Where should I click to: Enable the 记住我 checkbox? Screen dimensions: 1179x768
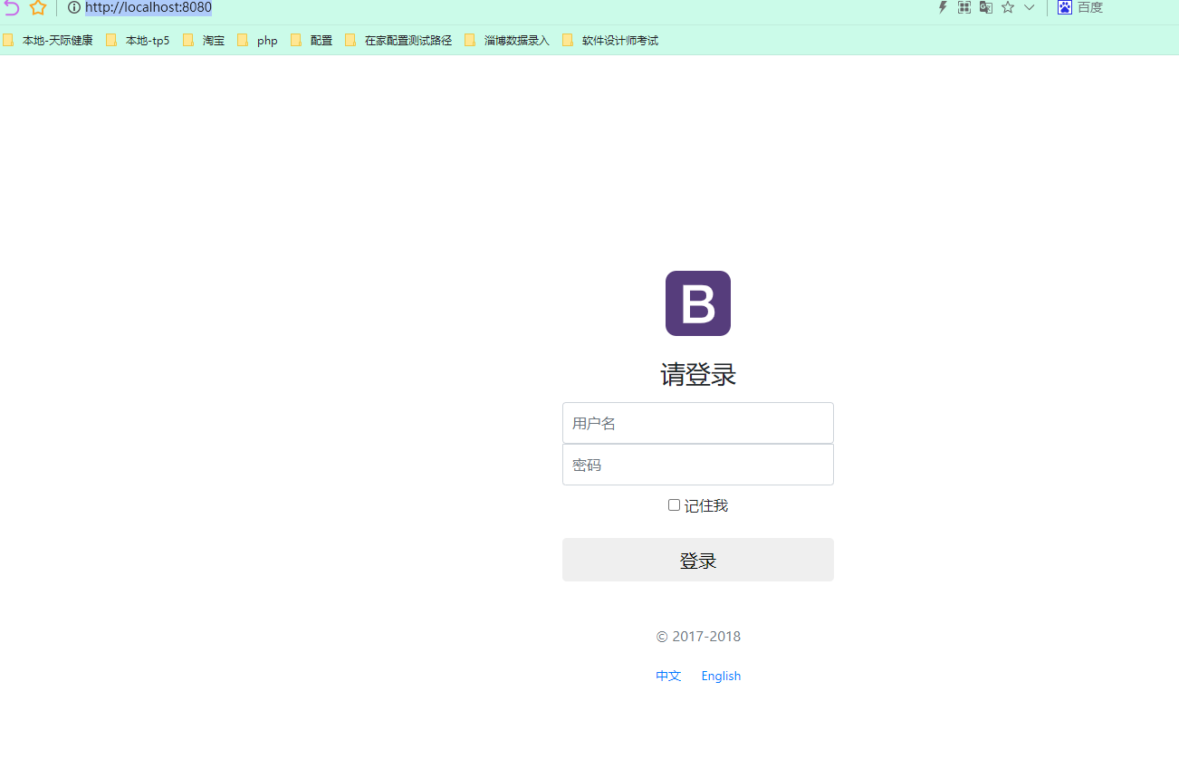pos(674,504)
